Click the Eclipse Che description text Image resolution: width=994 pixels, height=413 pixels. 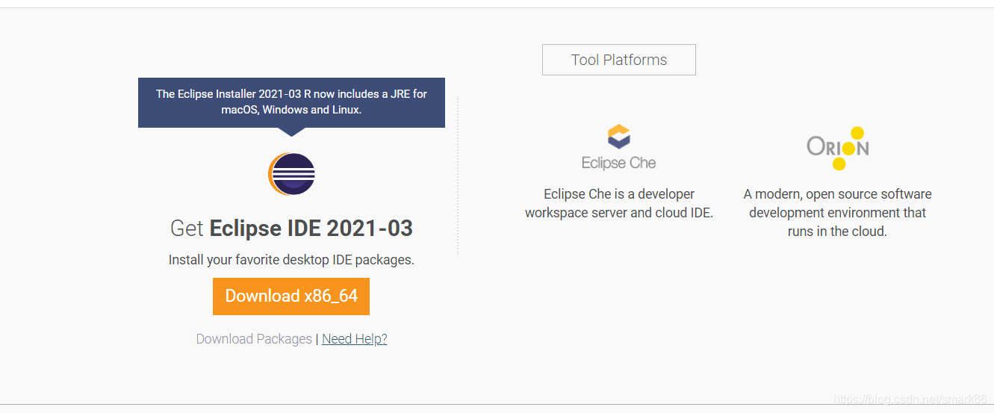[619, 203]
